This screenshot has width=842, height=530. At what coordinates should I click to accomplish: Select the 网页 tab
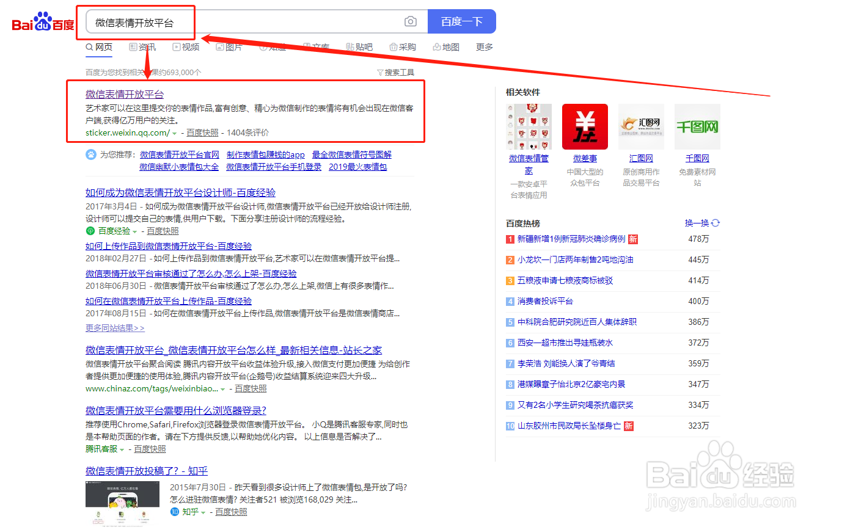point(99,47)
